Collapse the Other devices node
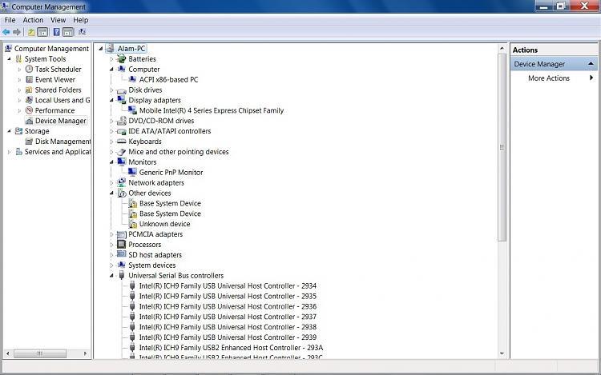The width and height of the screenshot is (601, 375). [x=111, y=193]
